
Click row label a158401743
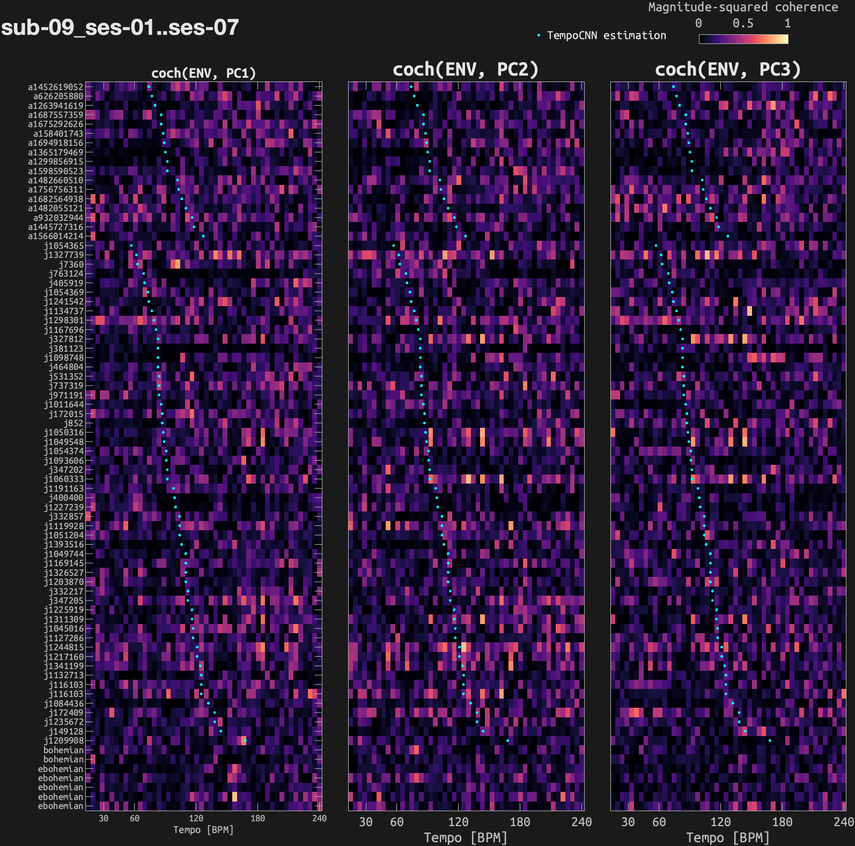pyautogui.click(x=58, y=133)
